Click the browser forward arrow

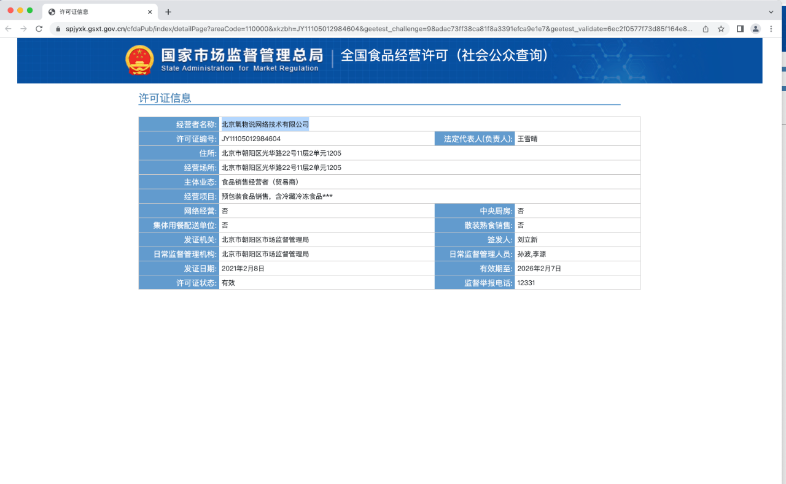click(23, 29)
